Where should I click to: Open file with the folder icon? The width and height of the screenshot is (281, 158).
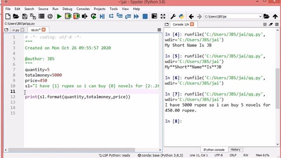coord(16,17)
